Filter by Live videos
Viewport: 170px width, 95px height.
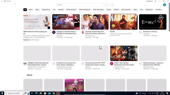(x=54, y=9)
